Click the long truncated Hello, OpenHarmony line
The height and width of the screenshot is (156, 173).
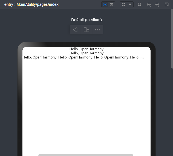tap(83, 57)
